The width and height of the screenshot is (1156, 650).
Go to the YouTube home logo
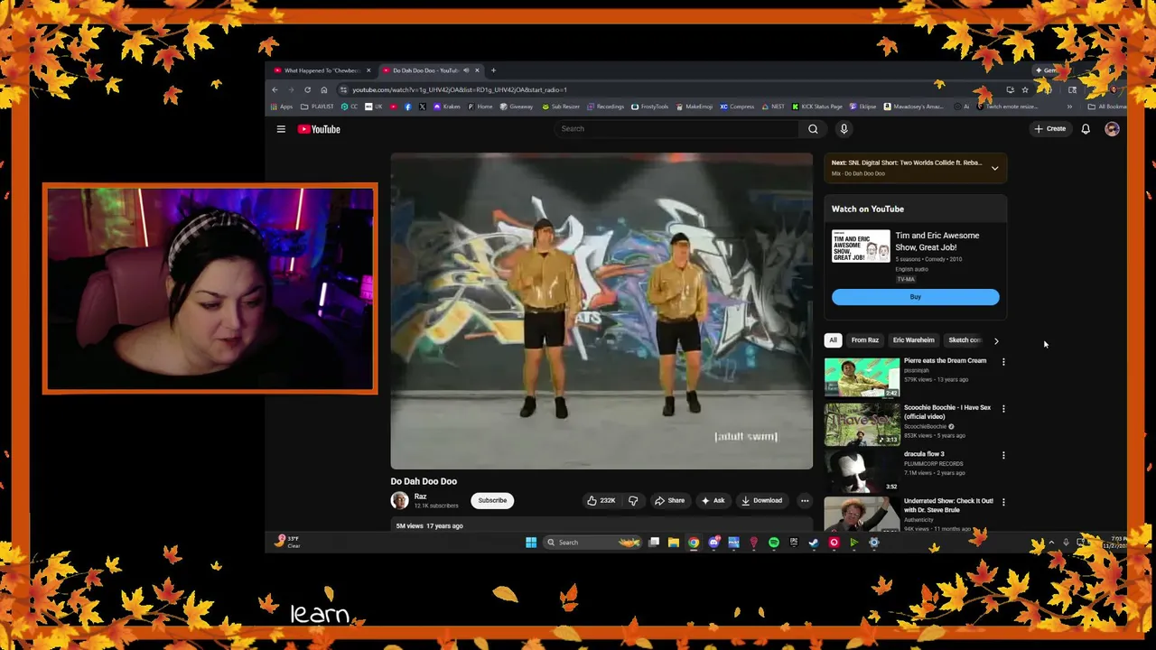319,129
